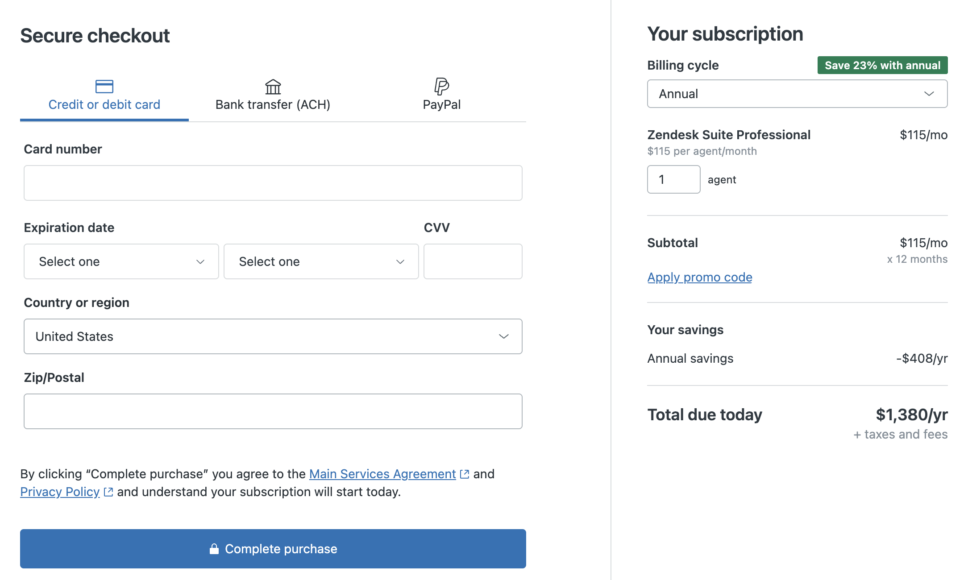This screenshot has width=972, height=580.
Task: Click the credit card icon
Action: (x=104, y=86)
